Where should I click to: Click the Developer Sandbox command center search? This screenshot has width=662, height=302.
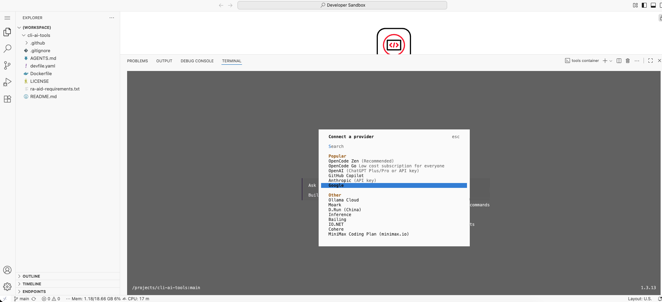tap(342, 5)
